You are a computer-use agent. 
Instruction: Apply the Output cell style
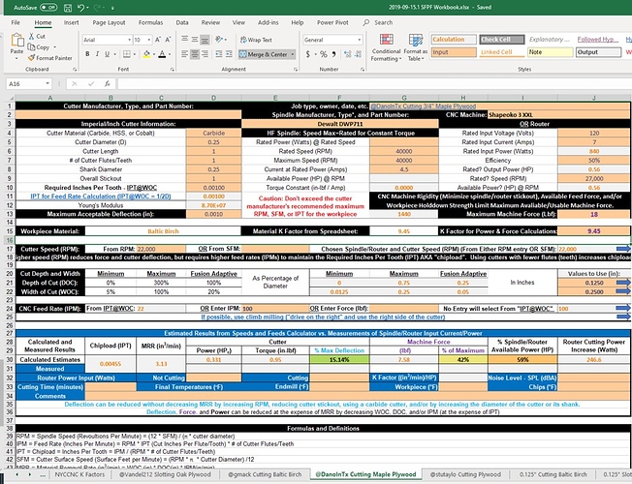[x=598, y=52]
